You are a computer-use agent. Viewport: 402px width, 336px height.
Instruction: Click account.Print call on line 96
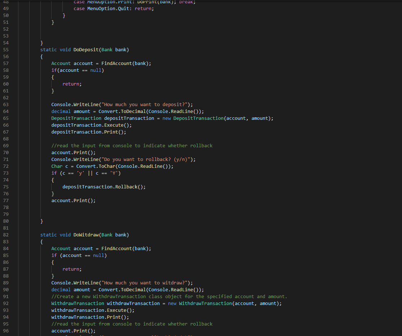pyautogui.click(x=73, y=331)
